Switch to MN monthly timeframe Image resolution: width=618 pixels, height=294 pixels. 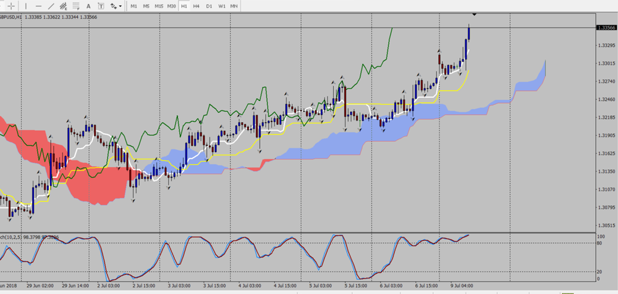[x=234, y=6]
